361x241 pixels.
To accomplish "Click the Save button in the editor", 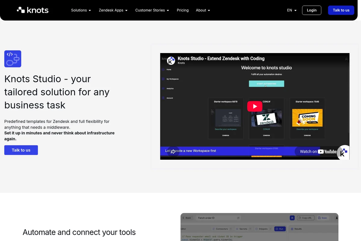I will pos(322,218).
